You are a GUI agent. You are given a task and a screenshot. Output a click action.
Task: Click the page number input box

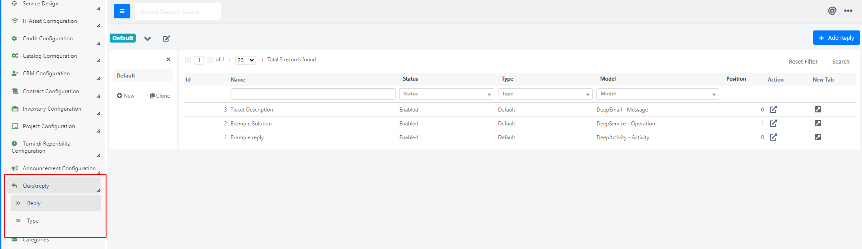coord(199,60)
